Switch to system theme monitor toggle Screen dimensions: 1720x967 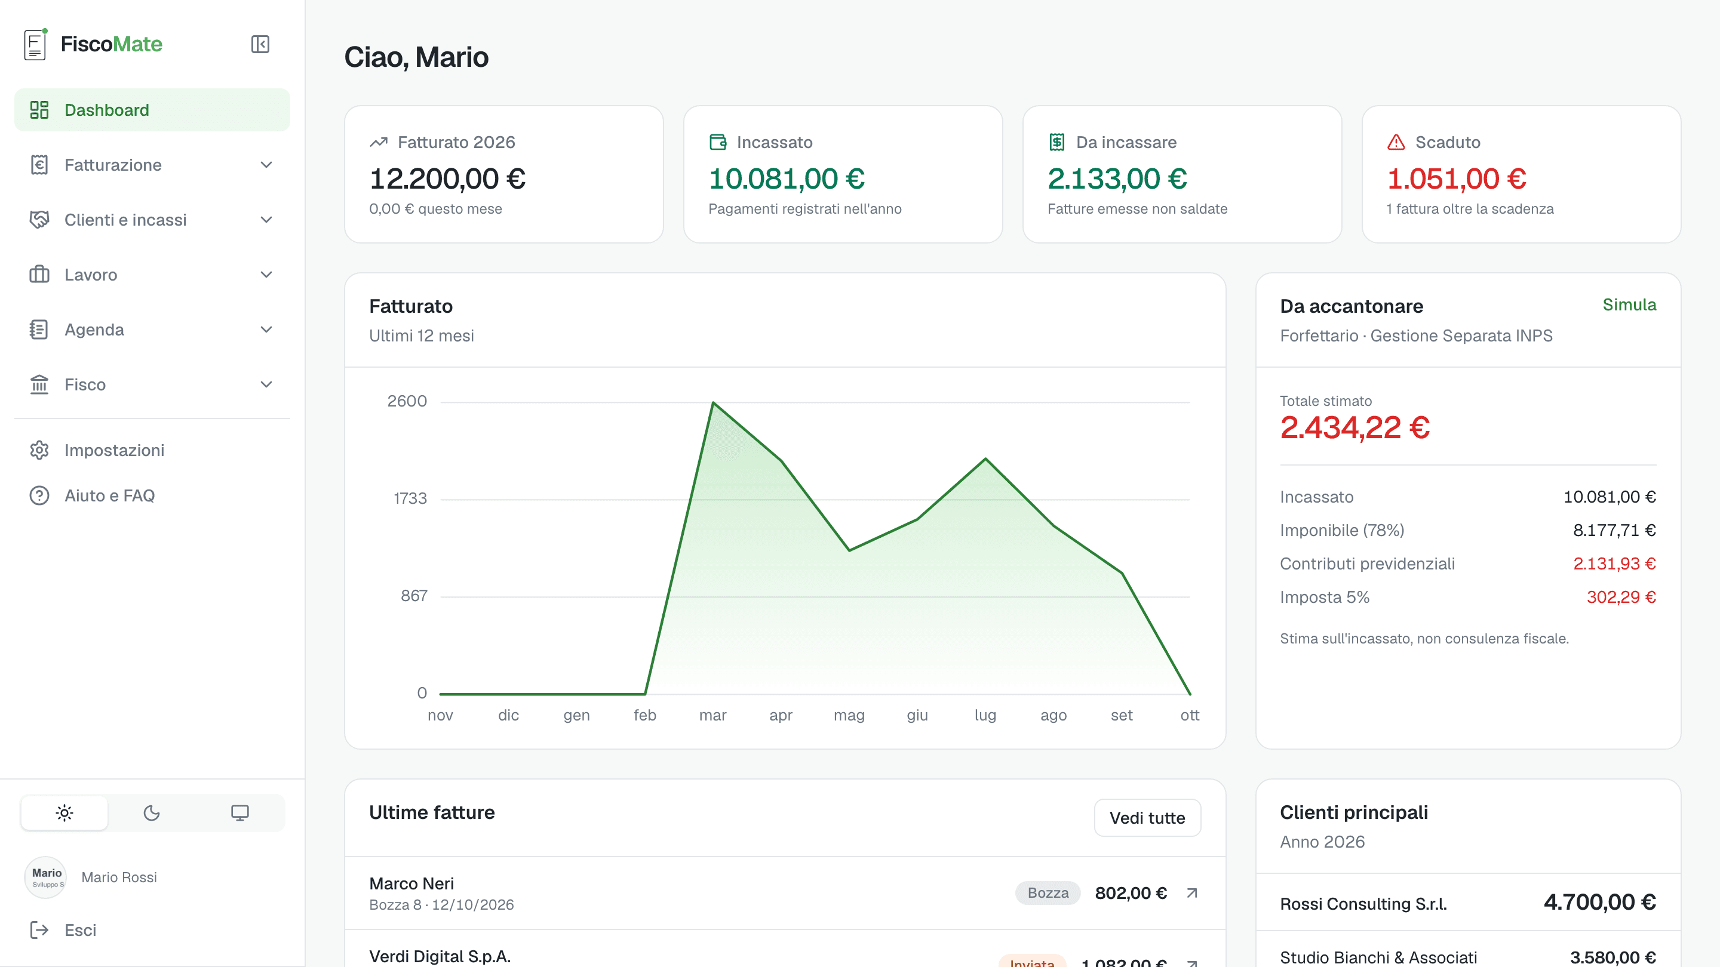click(x=239, y=813)
